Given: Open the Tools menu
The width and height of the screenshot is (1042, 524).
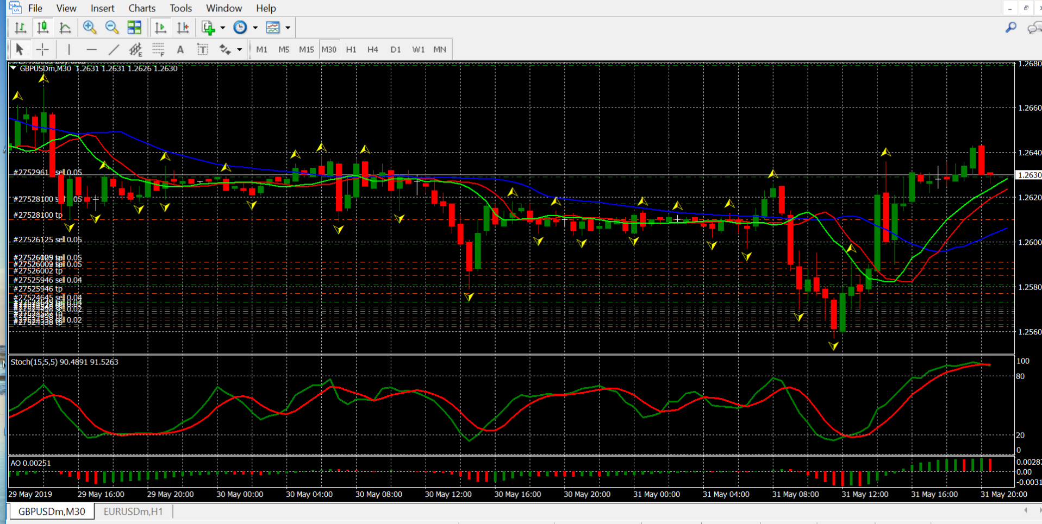Looking at the screenshot, I should coord(180,8).
